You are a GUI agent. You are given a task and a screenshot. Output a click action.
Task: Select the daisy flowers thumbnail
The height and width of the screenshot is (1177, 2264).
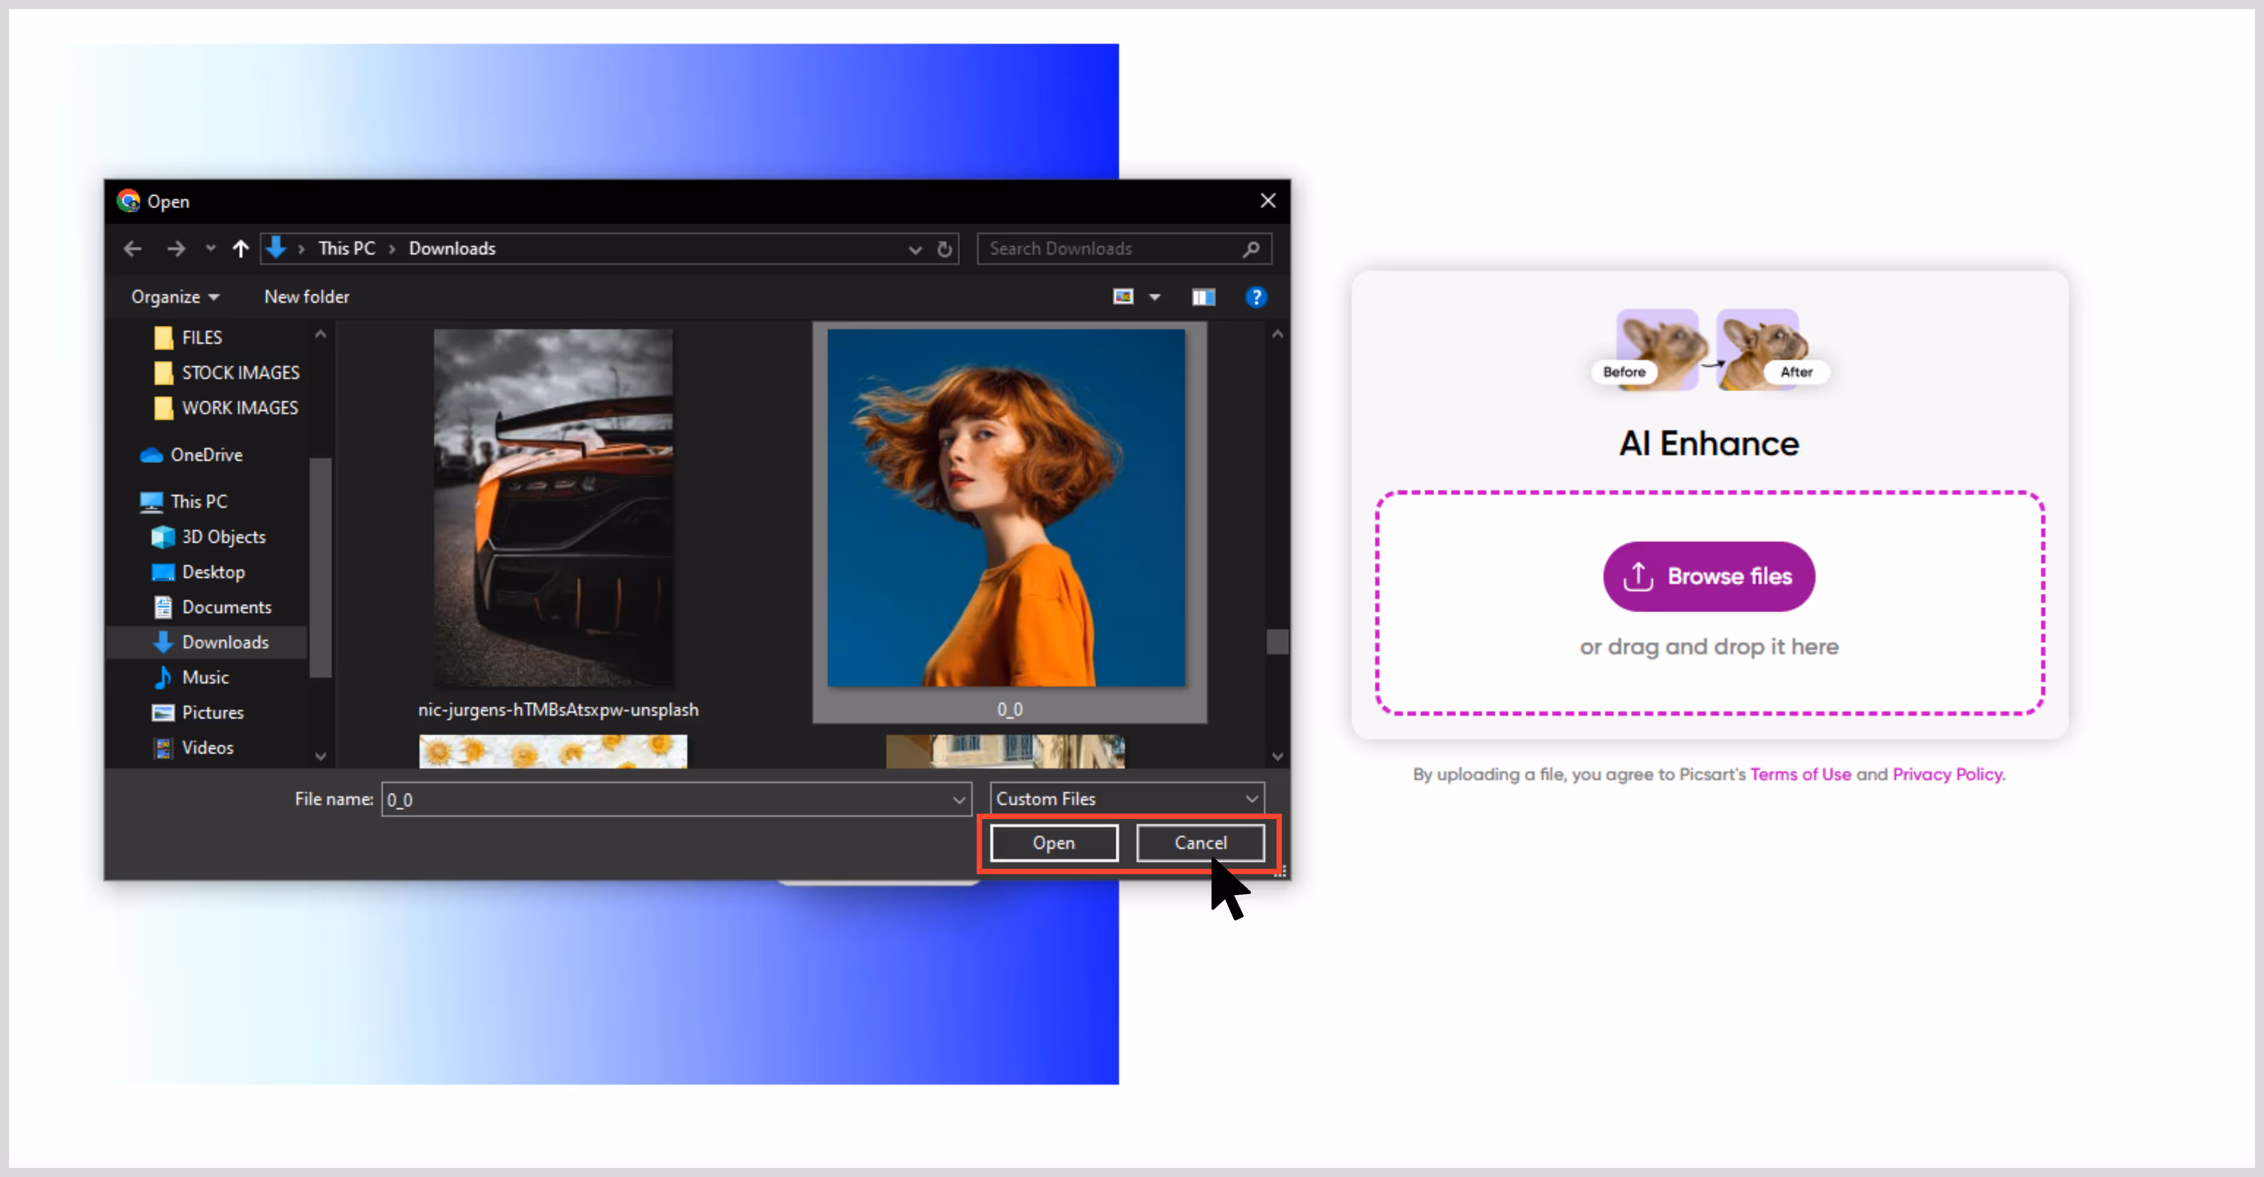point(553,751)
